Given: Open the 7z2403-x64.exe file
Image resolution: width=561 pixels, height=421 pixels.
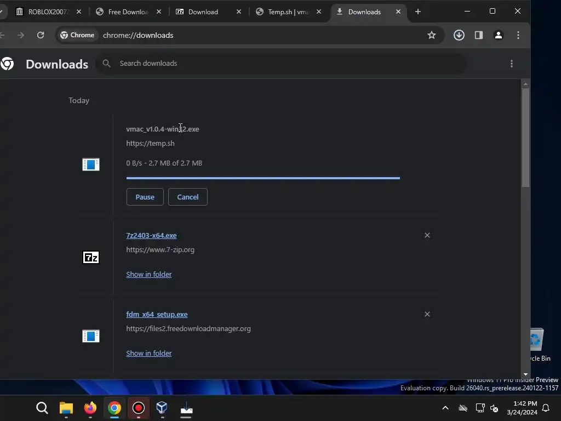Looking at the screenshot, I should [151, 236].
